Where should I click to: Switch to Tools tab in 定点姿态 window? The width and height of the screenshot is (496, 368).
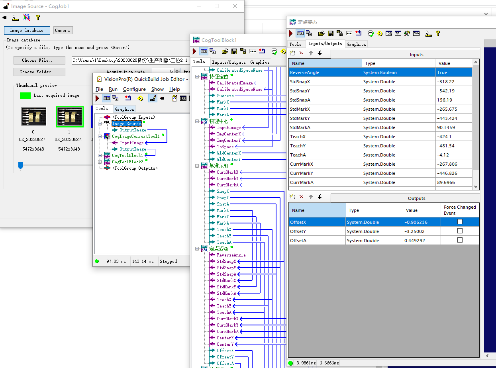(296, 44)
